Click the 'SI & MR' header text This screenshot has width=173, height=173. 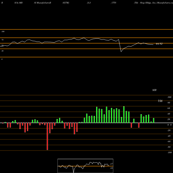click(18, 3)
